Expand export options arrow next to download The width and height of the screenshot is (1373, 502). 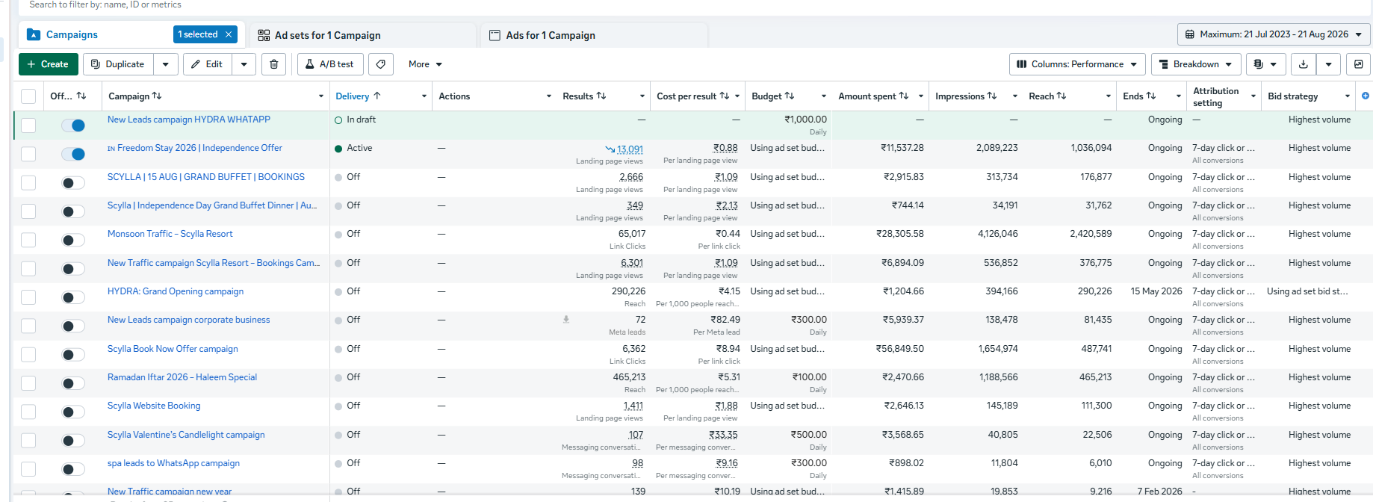pos(1328,64)
